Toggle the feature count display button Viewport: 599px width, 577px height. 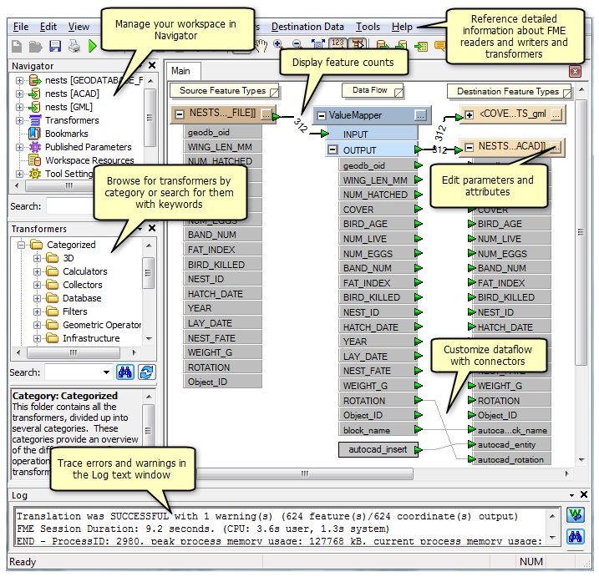coord(337,44)
